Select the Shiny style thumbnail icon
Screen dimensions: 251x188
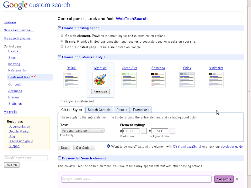[187, 80]
